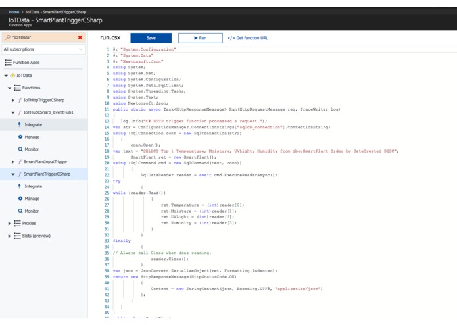This screenshot has width=457, height=325.
Task: Open Monitor under IoTHubCSharp_EventHub1
Action: click(32, 149)
